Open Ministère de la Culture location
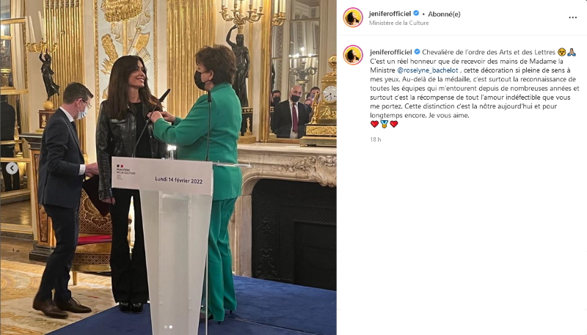Image resolution: width=587 pixels, height=335 pixels. [398, 23]
